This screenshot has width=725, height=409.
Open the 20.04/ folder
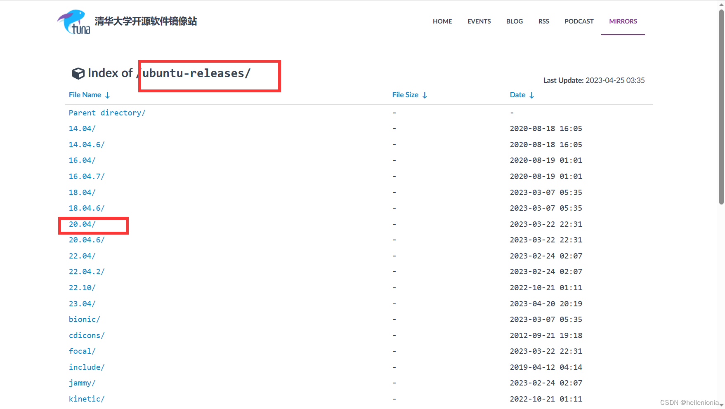(82, 224)
